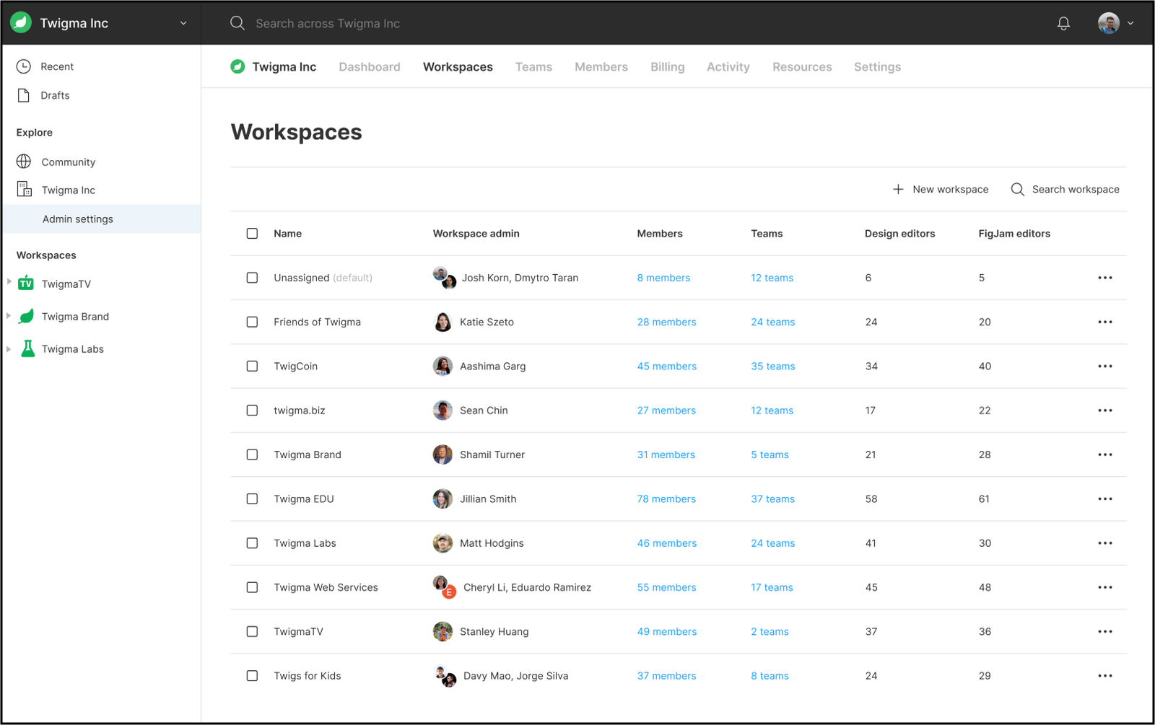Click the TwigmaTV workspace icon in sidebar
1155x725 pixels.
pyautogui.click(x=26, y=283)
